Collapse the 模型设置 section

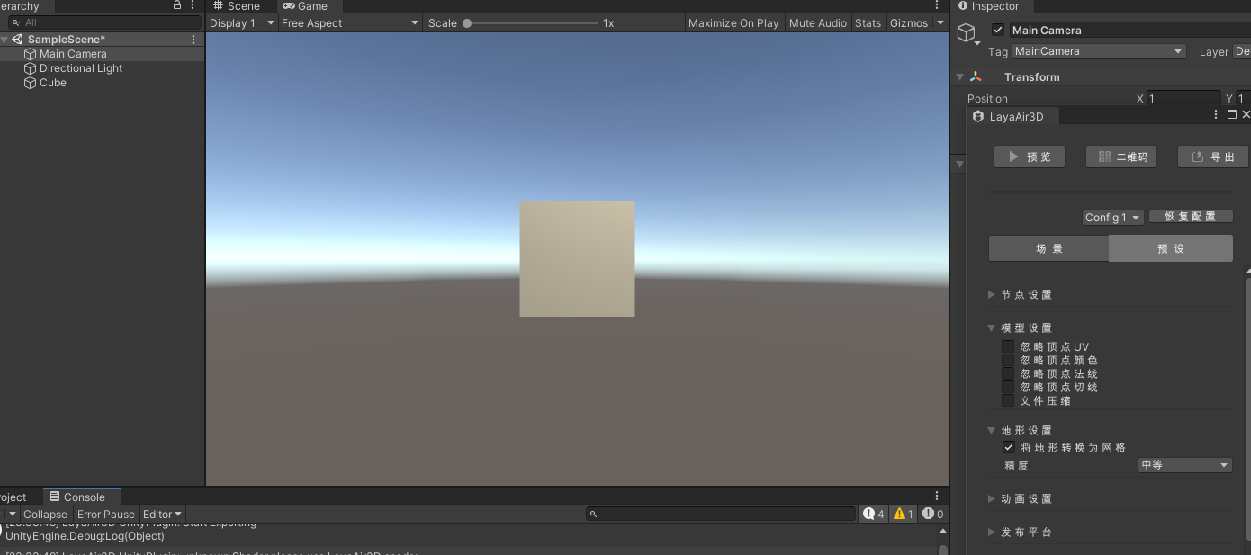click(992, 327)
